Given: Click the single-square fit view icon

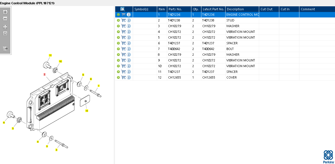Looking at the screenshot, I should [5, 33].
